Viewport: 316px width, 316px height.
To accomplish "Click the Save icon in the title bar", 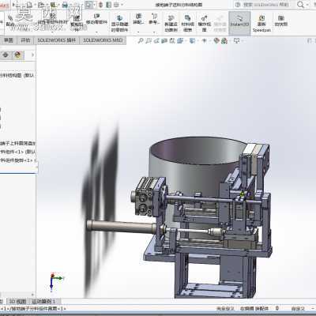I will click(x=54, y=5).
